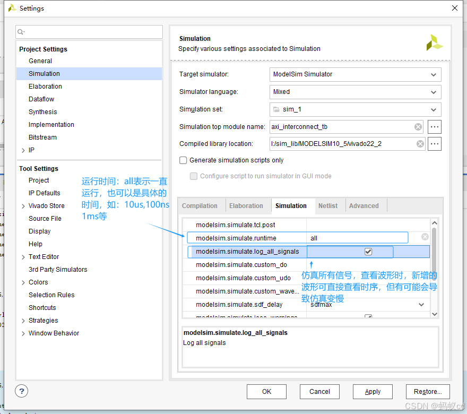This screenshot has height=414, width=467.
Task: Click the settings search input field
Action: click(x=89, y=32)
